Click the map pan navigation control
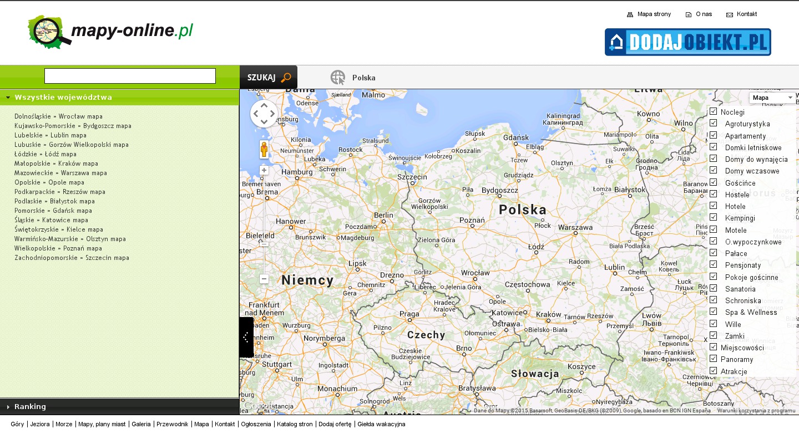 (x=264, y=114)
